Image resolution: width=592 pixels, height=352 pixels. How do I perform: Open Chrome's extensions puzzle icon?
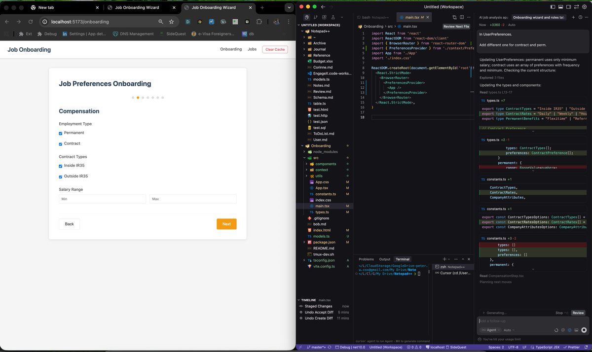click(x=259, y=22)
